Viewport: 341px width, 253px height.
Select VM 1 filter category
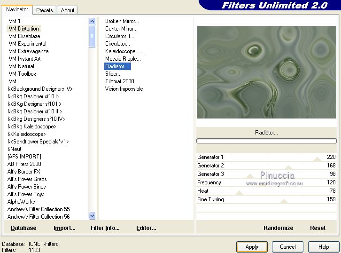(15, 21)
